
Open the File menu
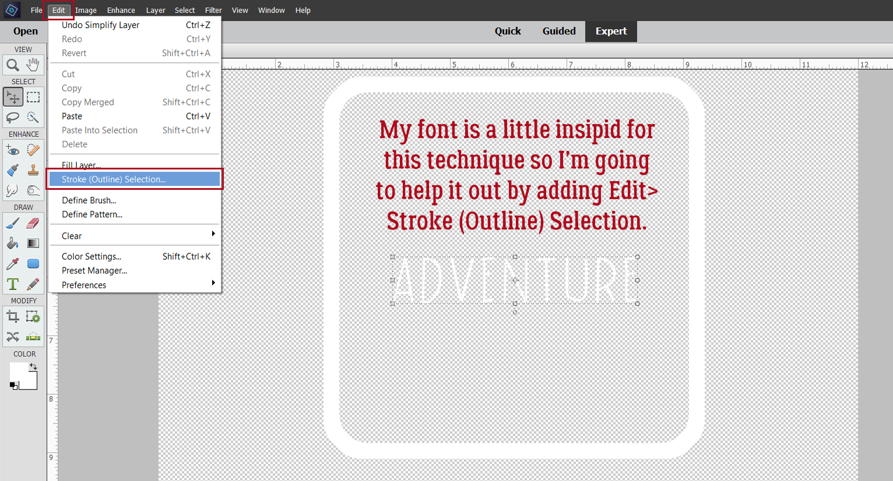pos(36,10)
